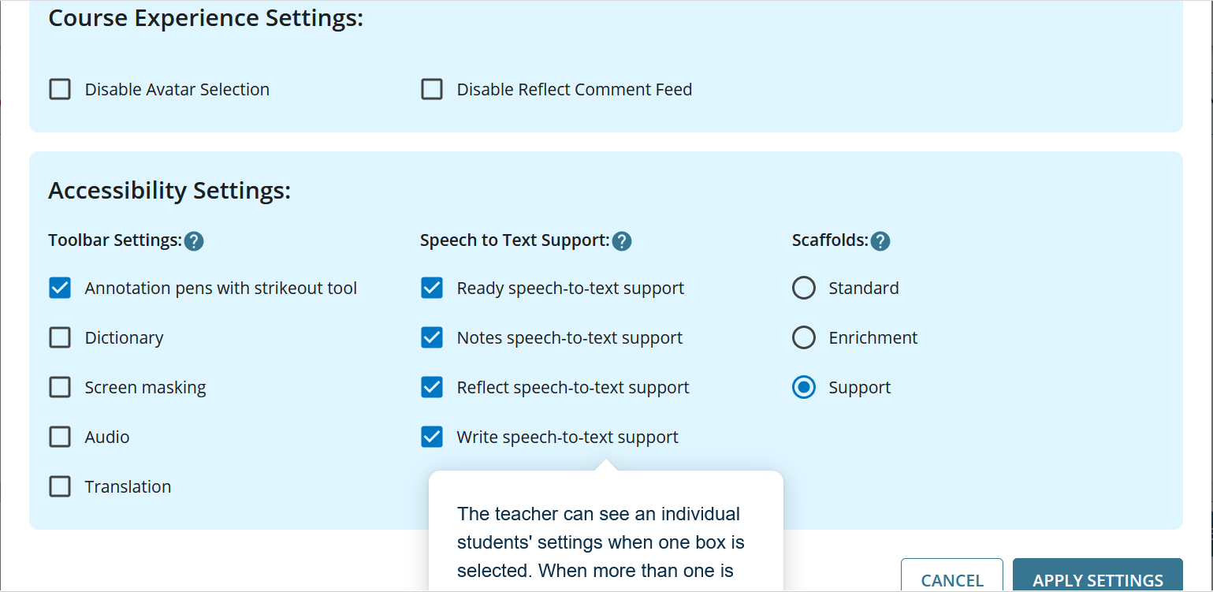Check Disable Reflect Comment Feed
Image resolution: width=1213 pixels, height=592 pixels.
(x=432, y=89)
